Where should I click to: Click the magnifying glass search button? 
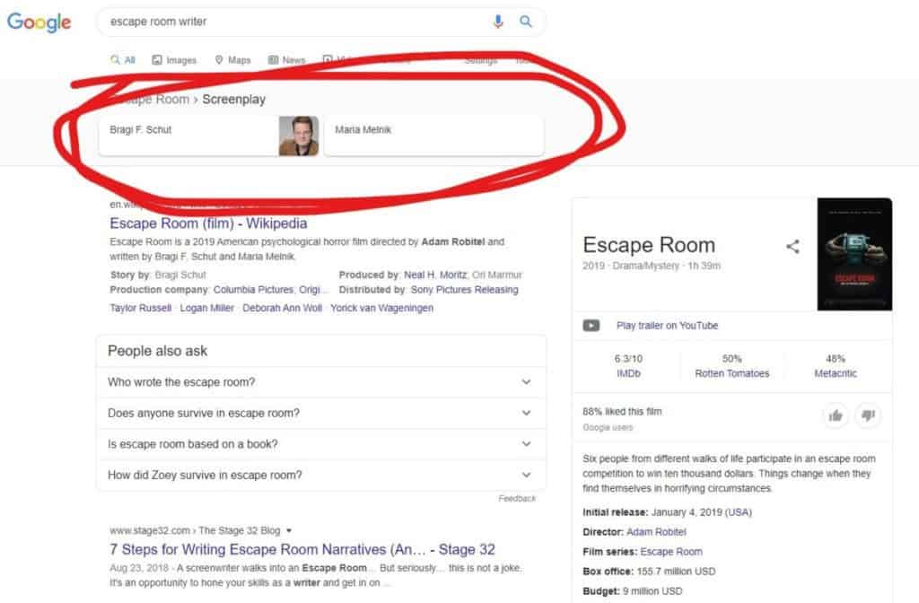pyautogui.click(x=527, y=22)
